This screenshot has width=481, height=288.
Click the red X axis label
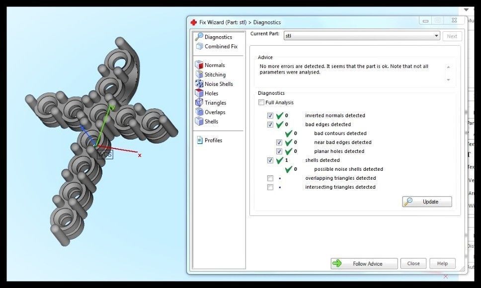click(140, 155)
